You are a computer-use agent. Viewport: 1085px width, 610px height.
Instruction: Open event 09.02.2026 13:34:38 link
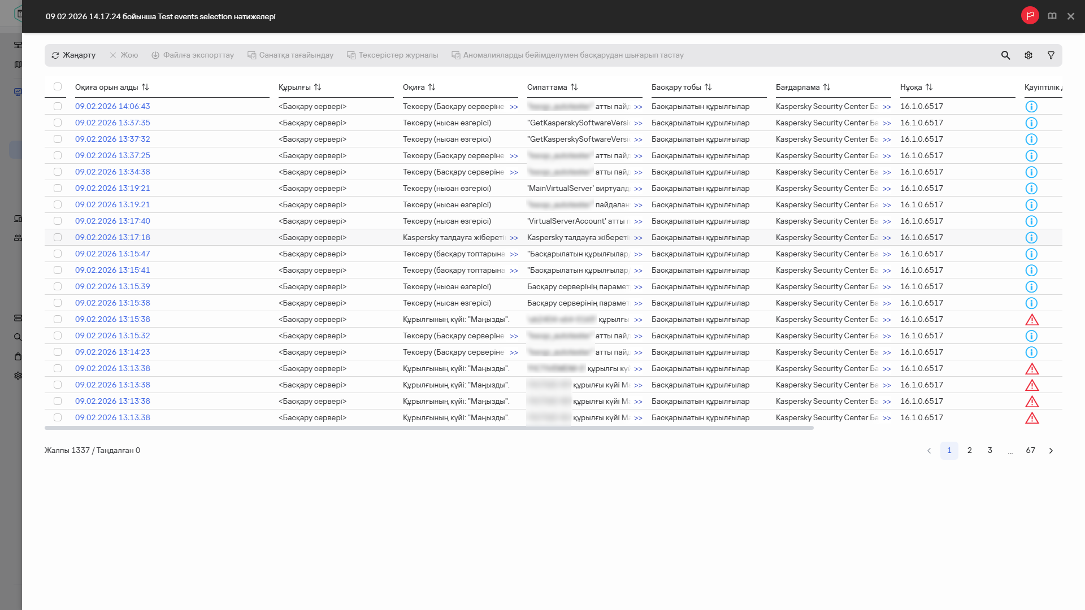pos(112,172)
